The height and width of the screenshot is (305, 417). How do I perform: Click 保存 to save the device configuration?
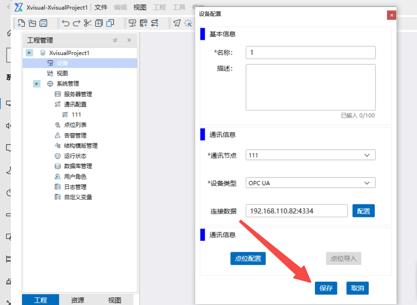click(x=326, y=288)
